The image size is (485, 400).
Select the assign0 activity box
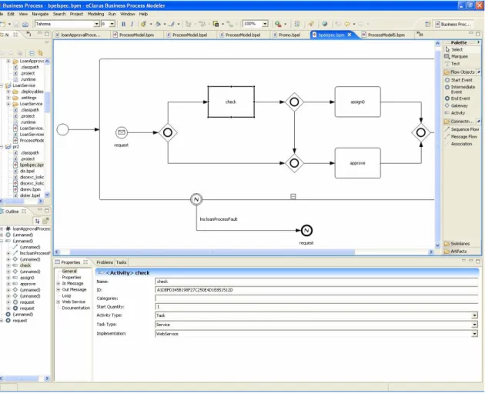357,102
